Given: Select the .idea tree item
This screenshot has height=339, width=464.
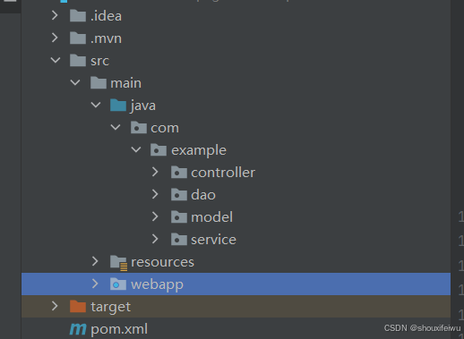Looking at the screenshot, I should (106, 16).
